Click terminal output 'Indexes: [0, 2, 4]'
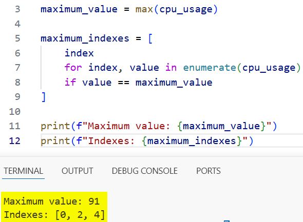Screen dimensions: 303x222 point(54,215)
